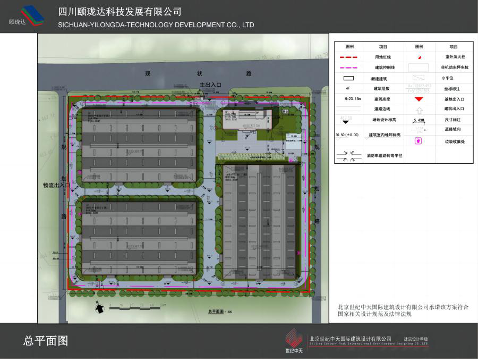Click the red dashed land boundary swatch

(x=349, y=57)
